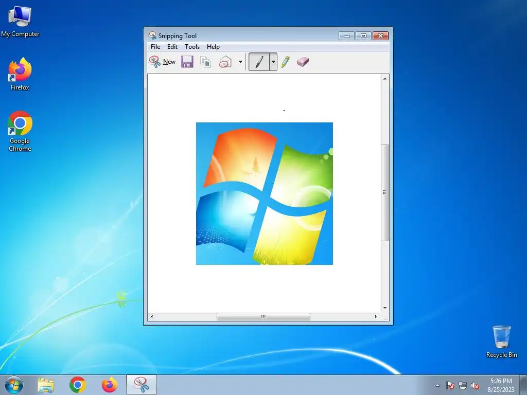Click the captured Windows logo image
Screen dimensions: 527x395
(x=265, y=193)
